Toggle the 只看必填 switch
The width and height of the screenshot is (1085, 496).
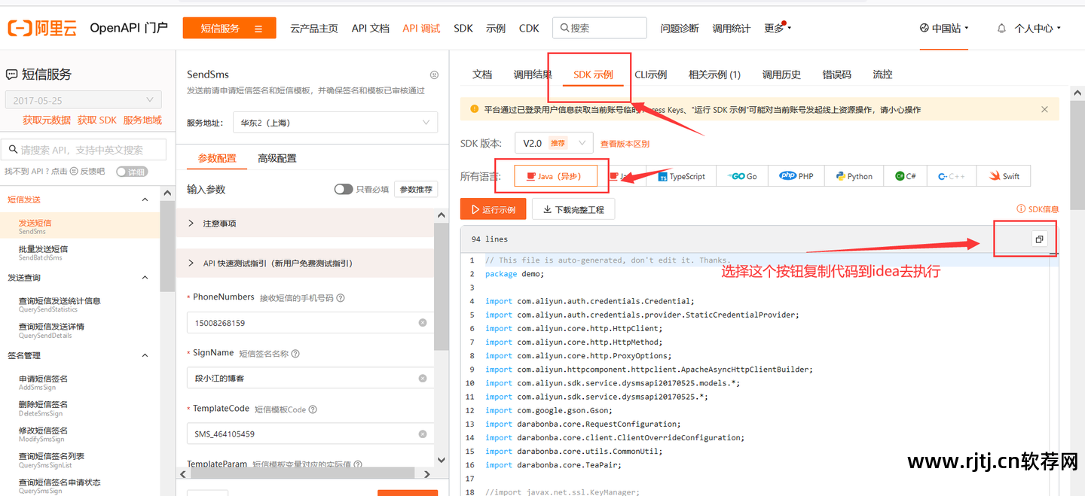click(344, 189)
